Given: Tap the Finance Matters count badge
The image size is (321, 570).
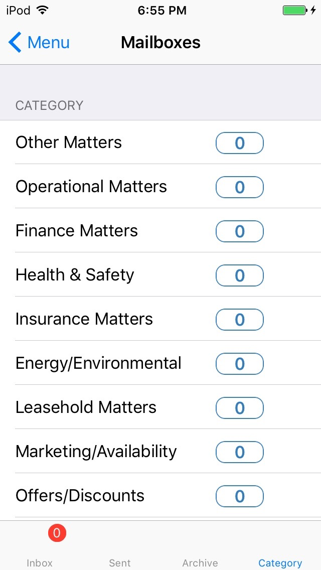Looking at the screenshot, I should click(x=239, y=231).
